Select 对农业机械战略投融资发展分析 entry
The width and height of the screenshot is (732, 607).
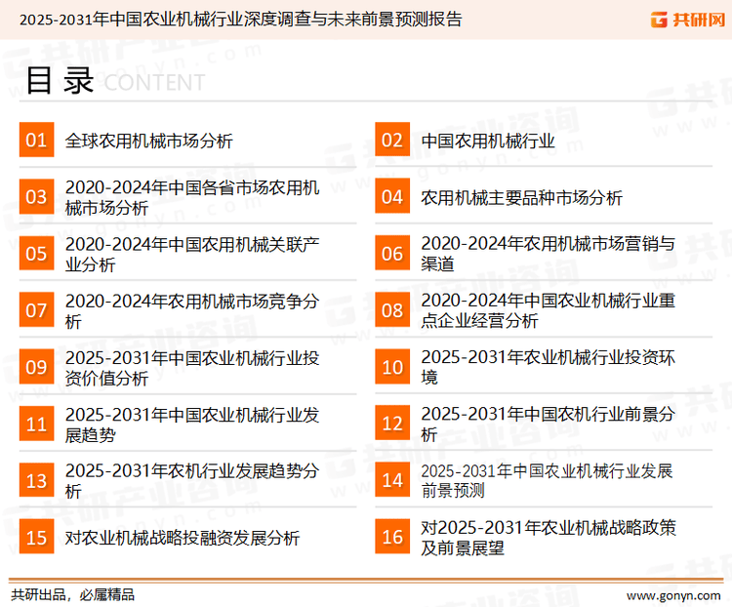click(182, 537)
